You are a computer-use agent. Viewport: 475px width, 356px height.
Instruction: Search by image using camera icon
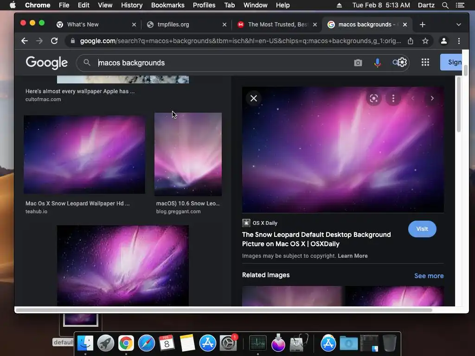358,63
